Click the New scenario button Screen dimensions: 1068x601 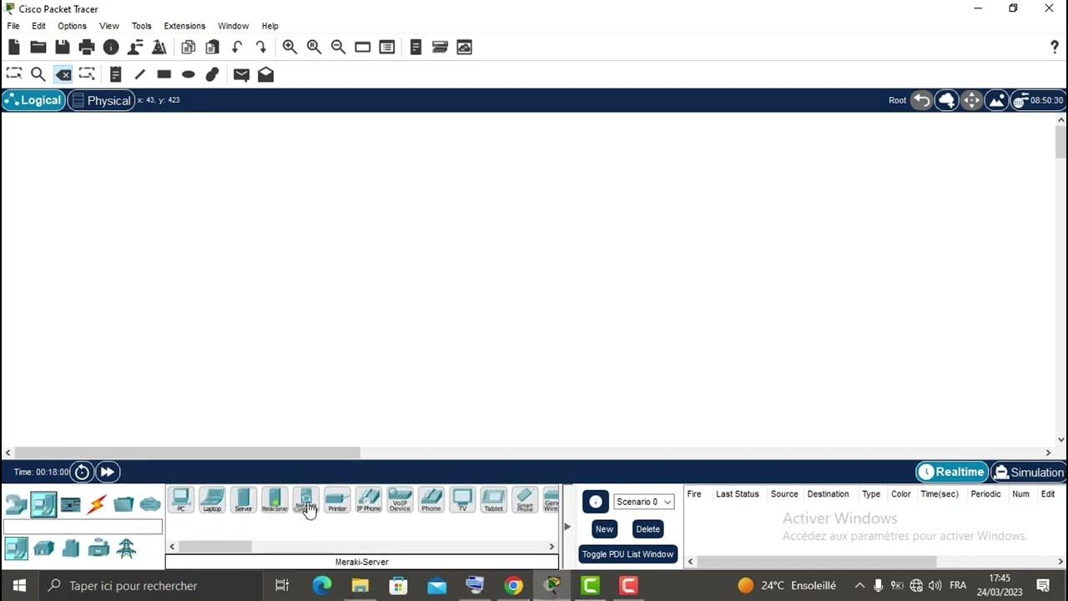pos(604,528)
